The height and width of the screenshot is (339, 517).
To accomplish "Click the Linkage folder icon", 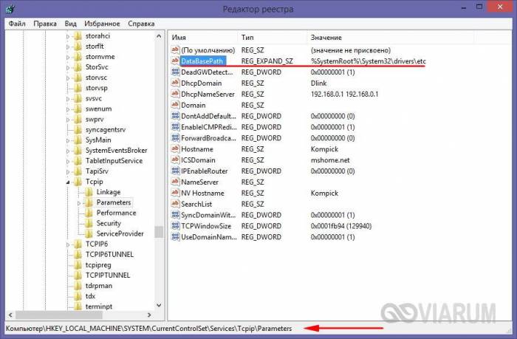I will point(89,192).
